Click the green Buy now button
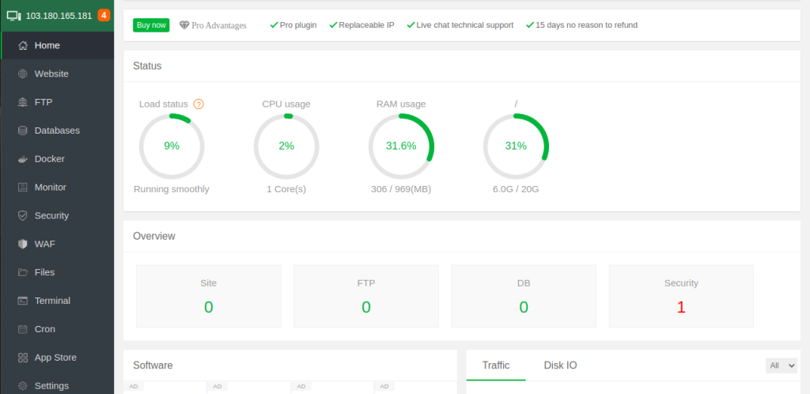 pyautogui.click(x=151, y=25)
